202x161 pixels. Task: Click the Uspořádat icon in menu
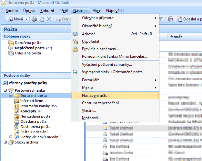pyautogui.click(x=75, y=42)
